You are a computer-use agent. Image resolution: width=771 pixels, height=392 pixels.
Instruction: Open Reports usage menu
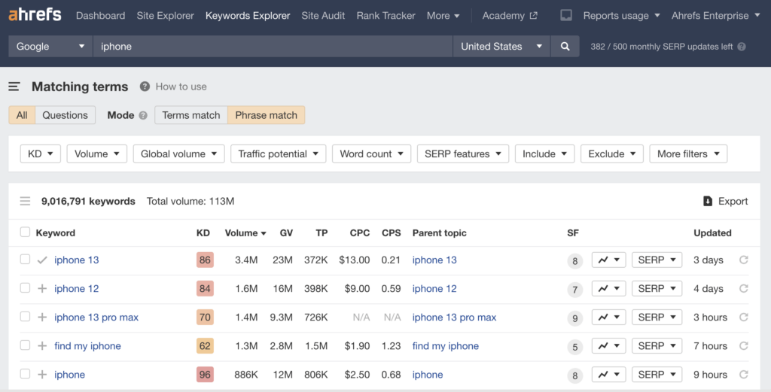click(621, 15)
